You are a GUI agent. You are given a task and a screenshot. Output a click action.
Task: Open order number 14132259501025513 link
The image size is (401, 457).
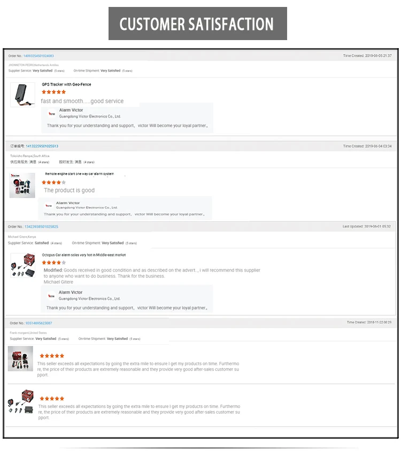click(x=42, y=146)
